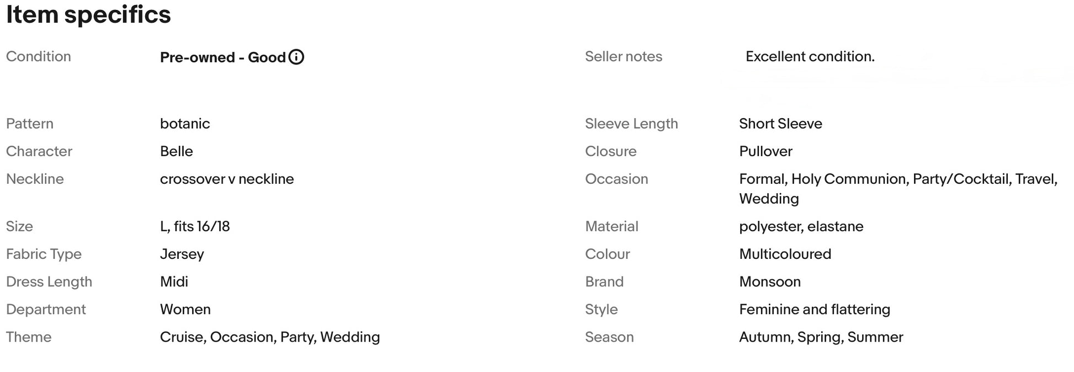
Task: Click the Item specifics heading
Action: click(x=88, y=14)
